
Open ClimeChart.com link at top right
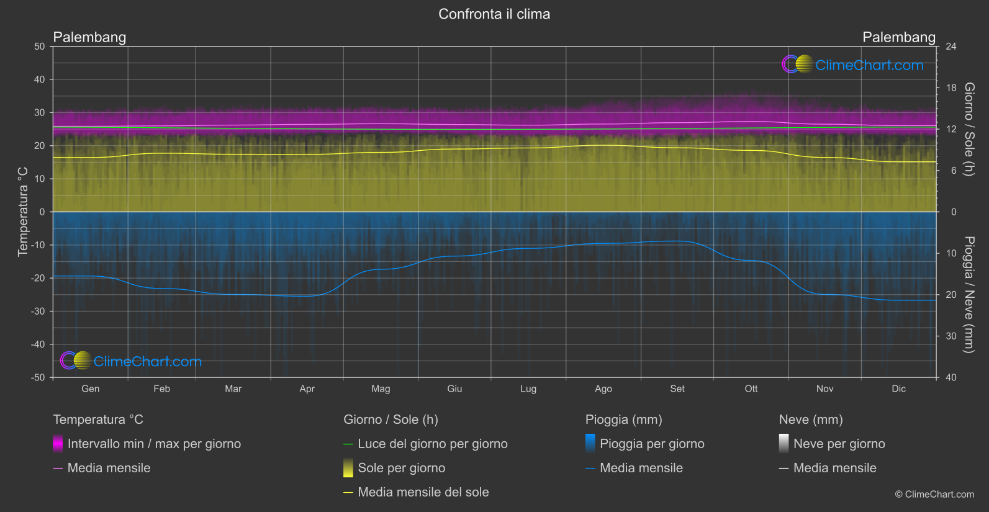[869, 65]
